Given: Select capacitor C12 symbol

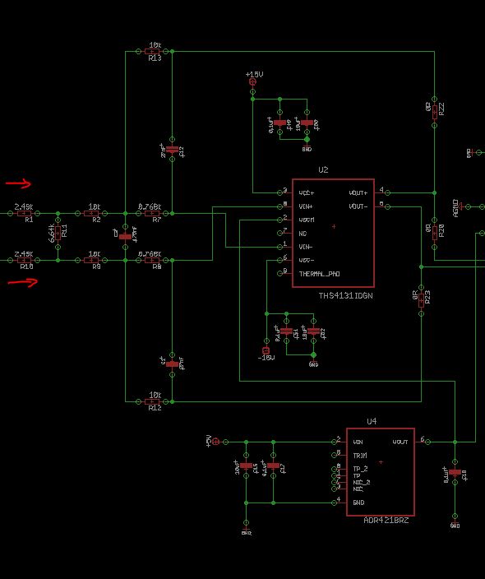Looking at the screenshot, I should click(x=173, y=150).
